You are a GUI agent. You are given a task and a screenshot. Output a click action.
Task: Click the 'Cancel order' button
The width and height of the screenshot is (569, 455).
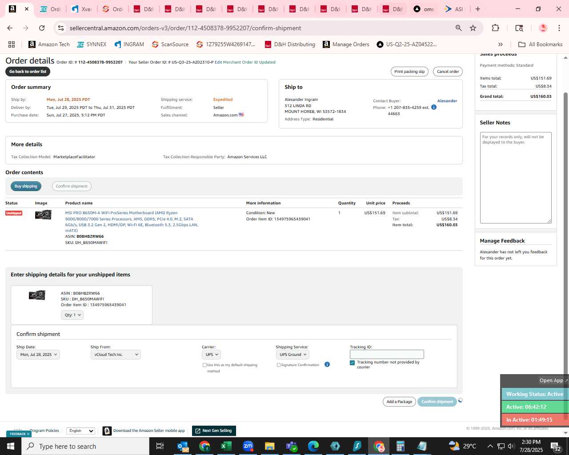[448, 72]
